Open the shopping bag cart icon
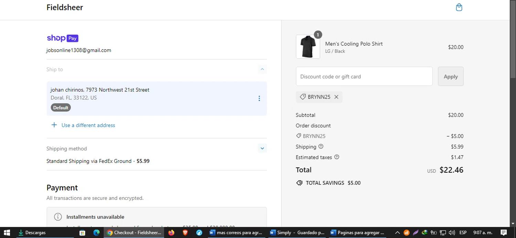This screenshot has height=238, width=516. 459,7
